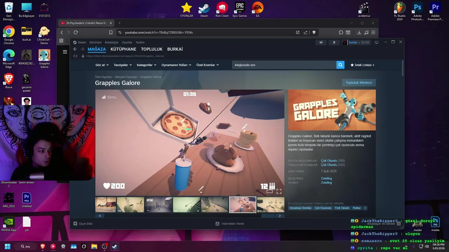Open the browser main menu icon
Viewport: 449px width, 252px height.
(373, 33)
